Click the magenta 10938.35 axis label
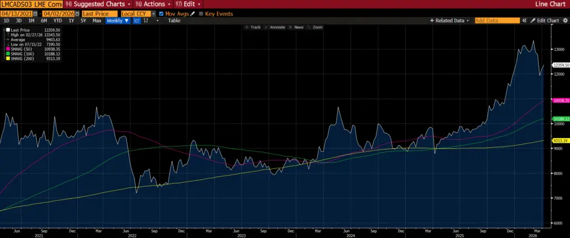The image size is (570, 238). tap(561, 100)
